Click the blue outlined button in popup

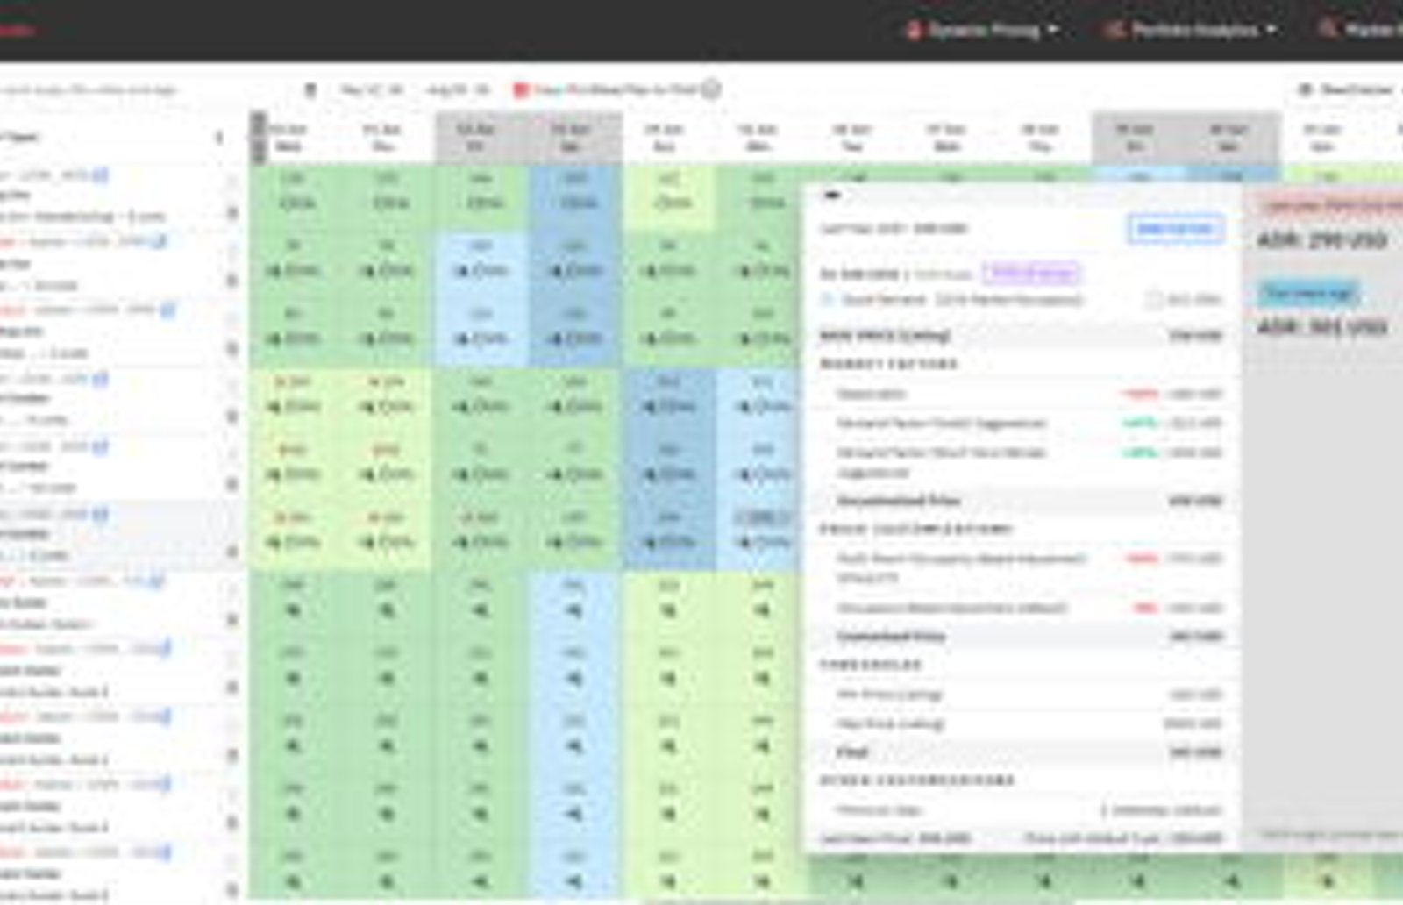pos(1175,229)
